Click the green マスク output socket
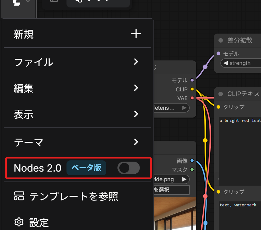 coord(192,169)
